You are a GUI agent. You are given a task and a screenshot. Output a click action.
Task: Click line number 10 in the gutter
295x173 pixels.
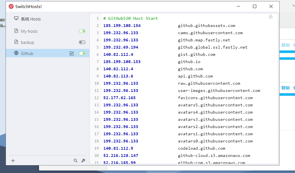coord(96,83)
